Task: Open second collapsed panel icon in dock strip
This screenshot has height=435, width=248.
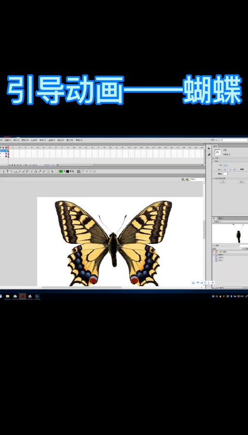Action: click(209, 154)
